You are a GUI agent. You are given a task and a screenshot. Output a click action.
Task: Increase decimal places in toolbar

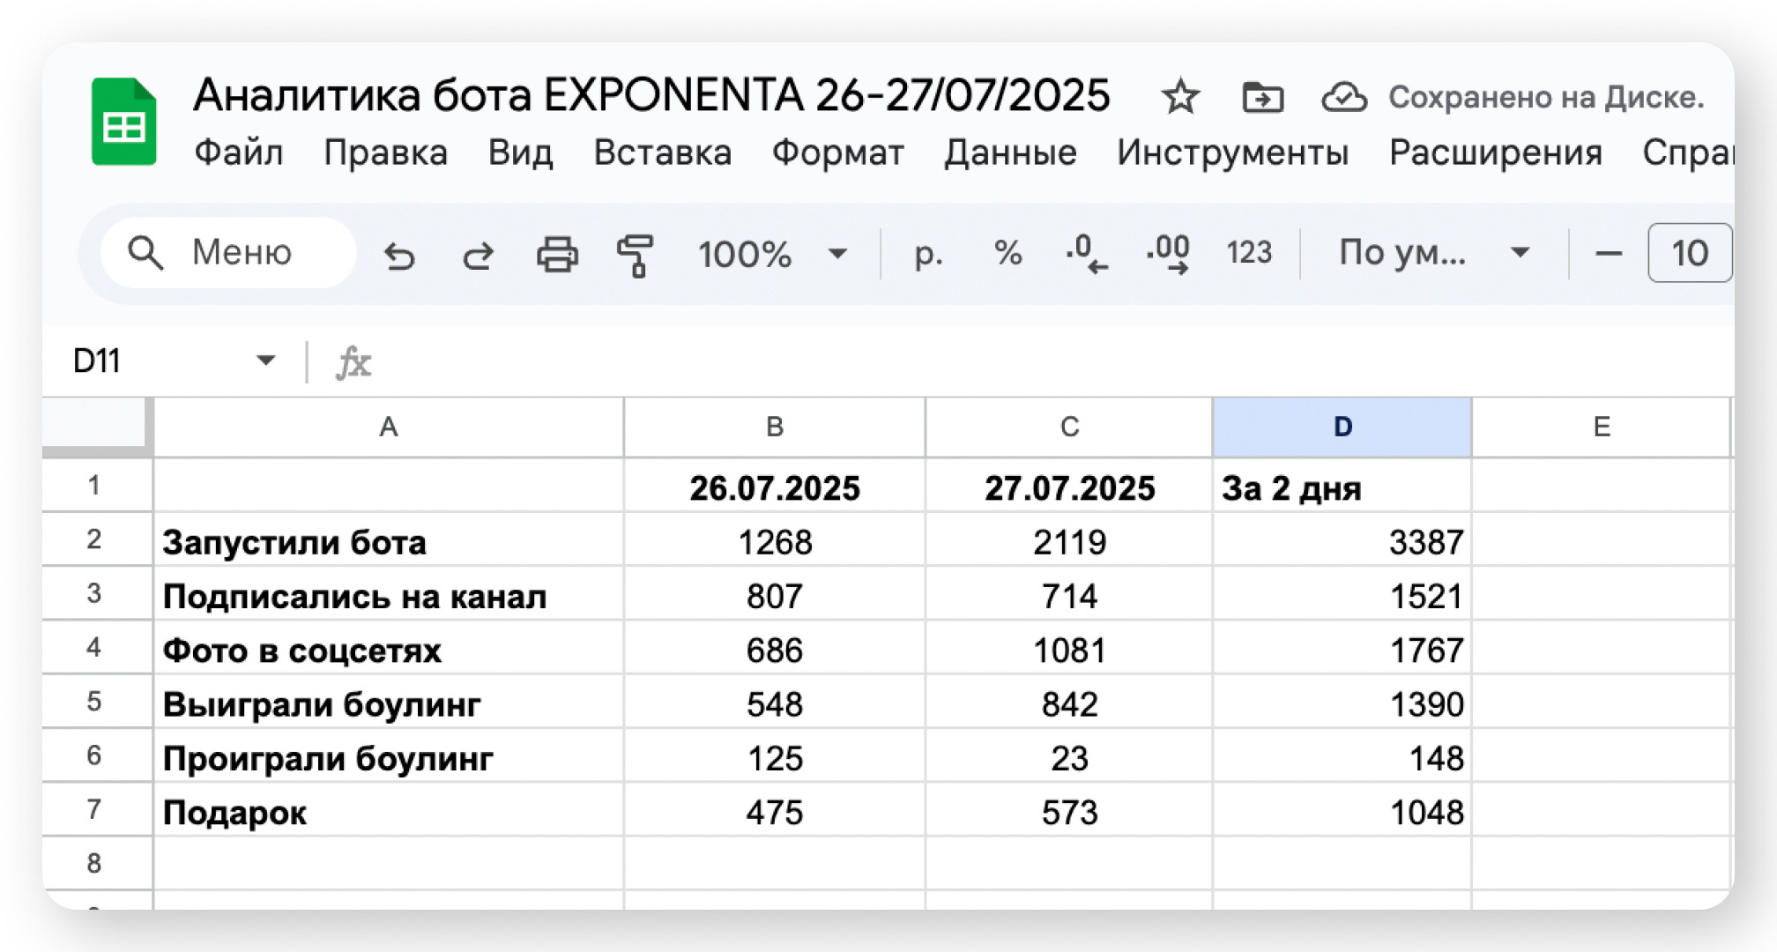1168,254
